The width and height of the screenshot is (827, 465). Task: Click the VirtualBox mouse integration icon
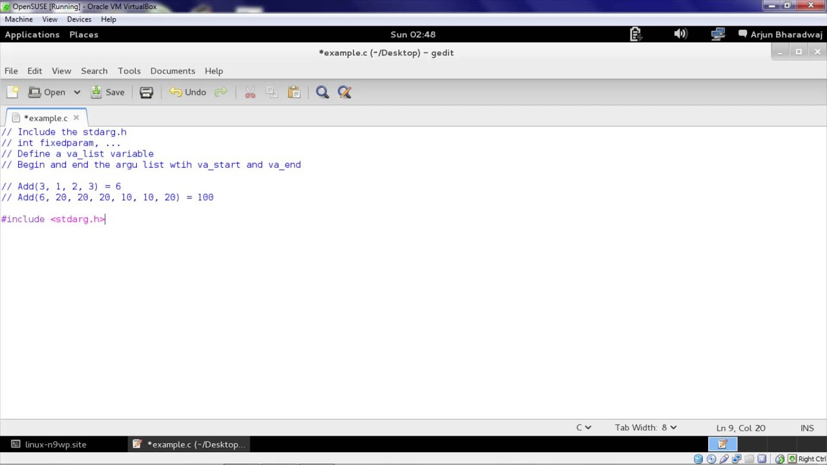click(x=780, y=459)
